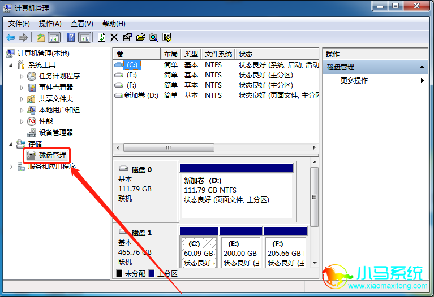
Task: Click the Delete X toolbar icon
Action: [114, 37]
